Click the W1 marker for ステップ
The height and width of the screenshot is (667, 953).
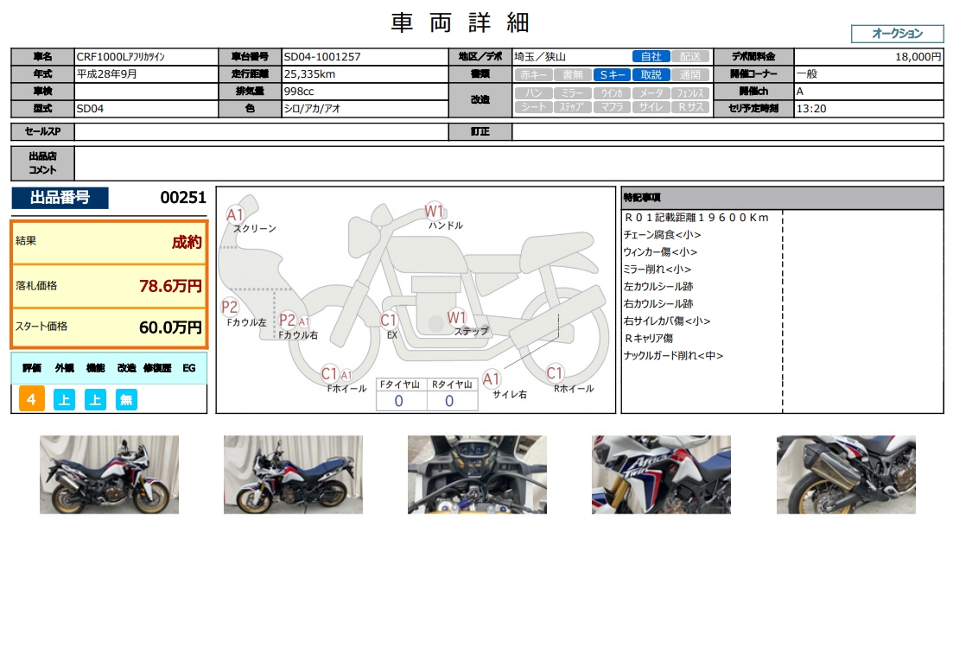click(456, 317)
